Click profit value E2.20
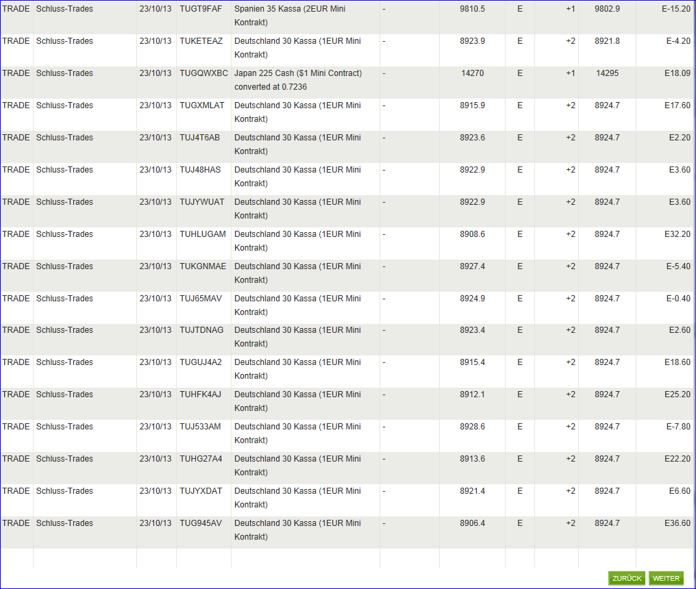The image size is (696, 589). (680, 138)
